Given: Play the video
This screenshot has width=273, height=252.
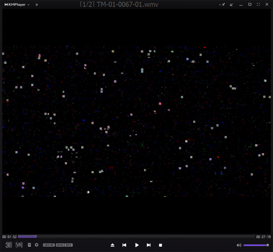Looking at the screenshot, I should click(x=137, y=245).
